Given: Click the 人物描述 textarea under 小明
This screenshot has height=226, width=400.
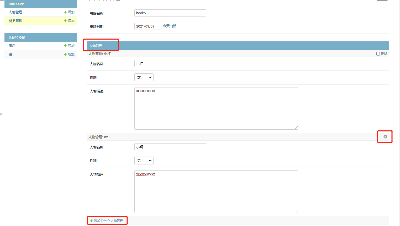Looking at the screenshot, I should tap(216, 192).
